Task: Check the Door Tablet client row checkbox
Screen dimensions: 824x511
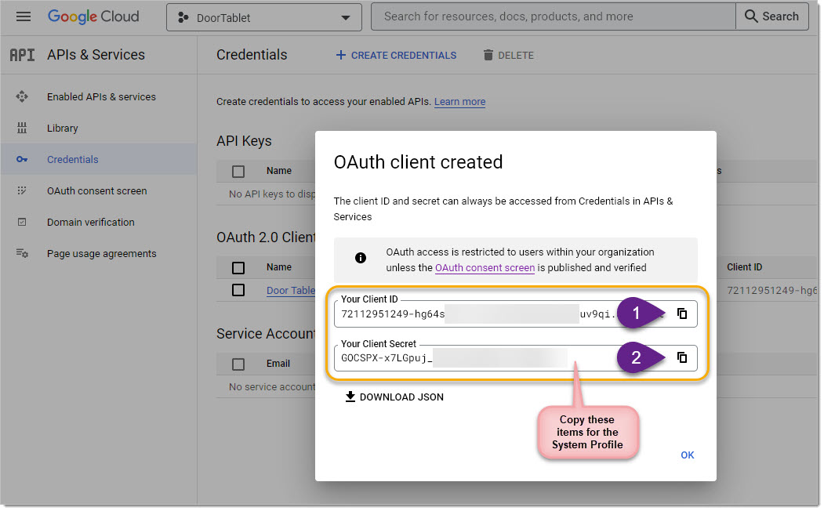Action: click(x=238, y=291)
